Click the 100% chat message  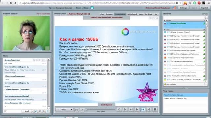tap(25, 79)
